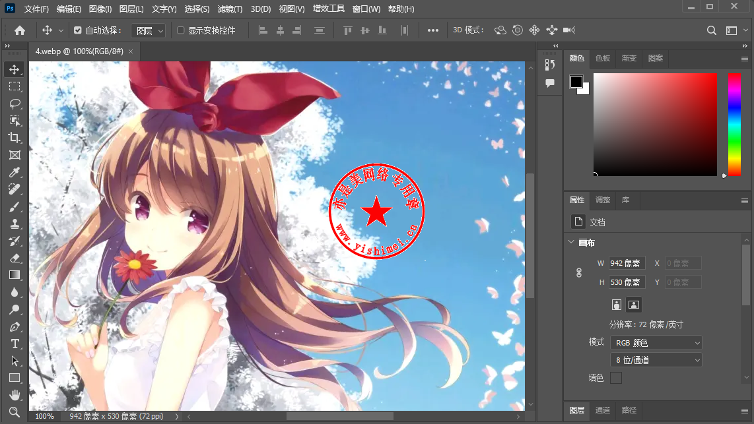Select the Lasso tool
This screenshot has height=424, width=754.
(x=15, y=104)
